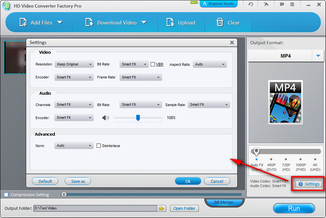This screenshot has width=326, height=218.
Task: Click the volume slider handle
Action: point(138,118)
